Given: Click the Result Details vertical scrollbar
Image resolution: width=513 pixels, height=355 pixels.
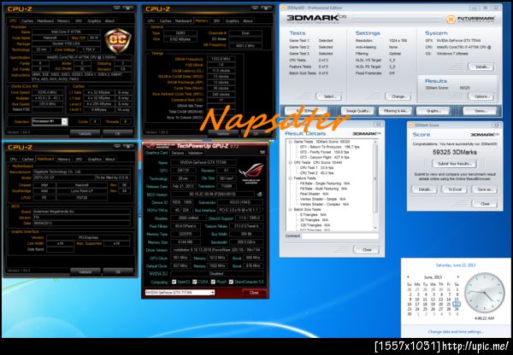Looking at the screenshot, I should tap(375, 185).
